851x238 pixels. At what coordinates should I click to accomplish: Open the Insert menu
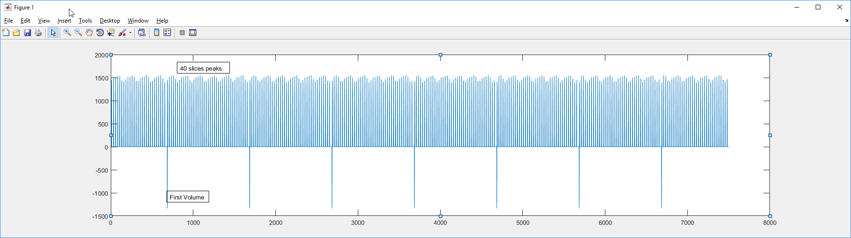coord(64,21)
